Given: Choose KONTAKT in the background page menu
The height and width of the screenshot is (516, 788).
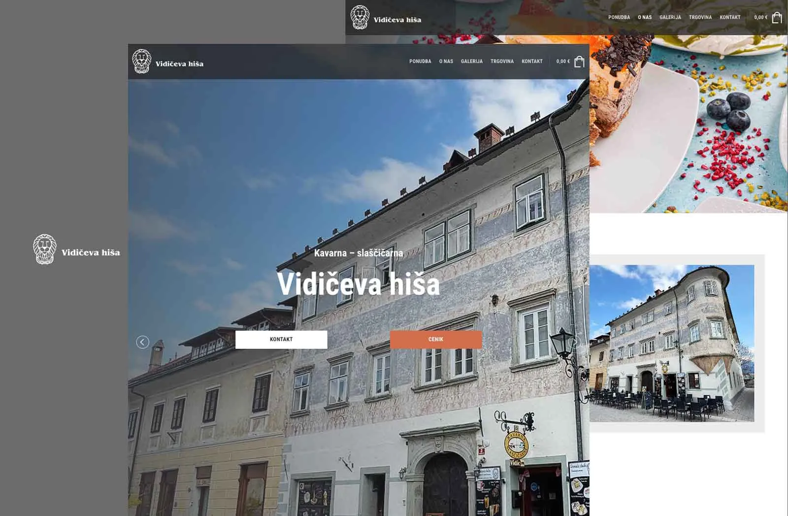Looking at the screenshot, I should (x=730, y=17).
